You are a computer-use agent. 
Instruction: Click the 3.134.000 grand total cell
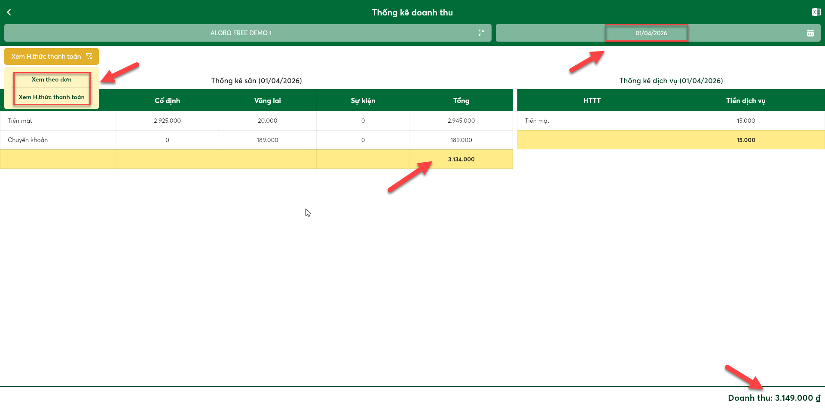click(461, 159)
